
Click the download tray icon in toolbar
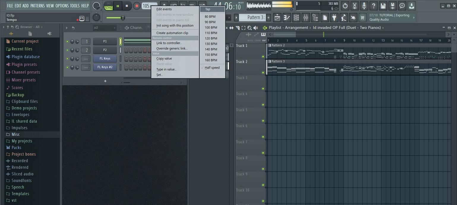[412, 6]
